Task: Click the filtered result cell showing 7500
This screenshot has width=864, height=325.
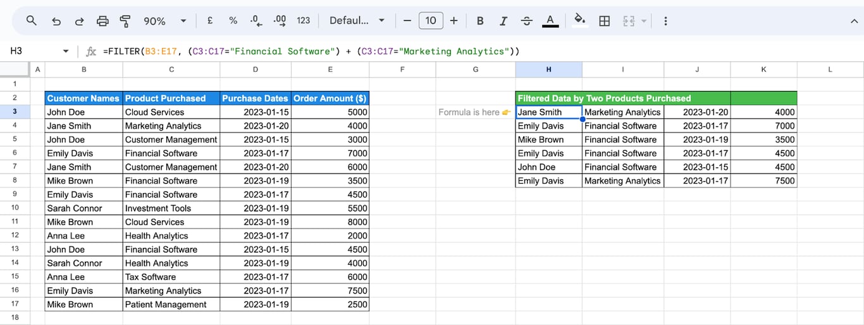Action: click(x=763, y=180)
